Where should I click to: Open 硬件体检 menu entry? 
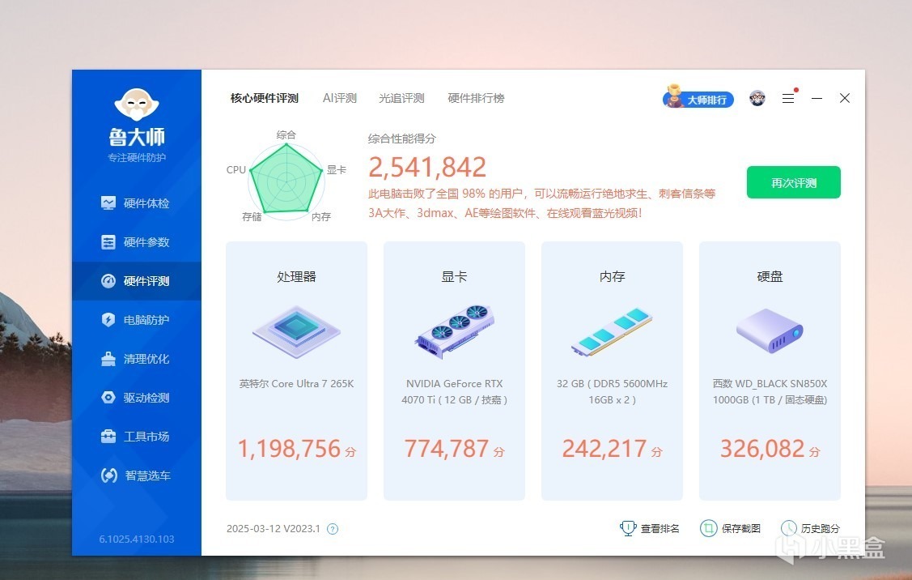[137, 203]
